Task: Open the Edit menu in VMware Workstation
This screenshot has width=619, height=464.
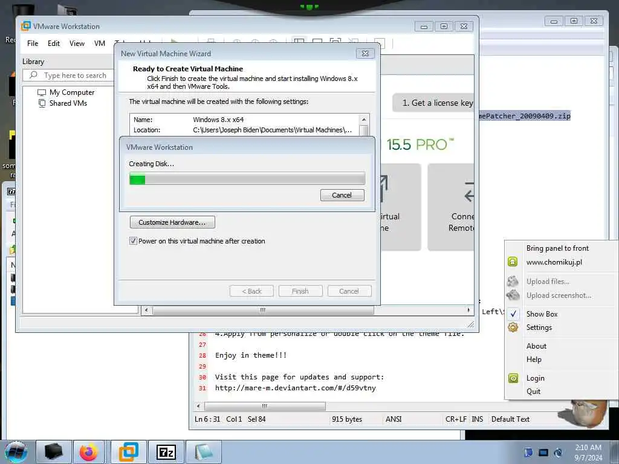Action: (x=54, y=43)
